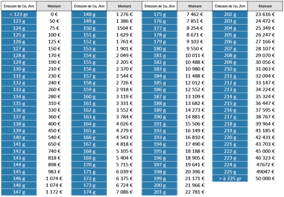This screenshot has height=197, width=284.
Task: Select the 45 000 € amount cell
Action: [266, 151]
